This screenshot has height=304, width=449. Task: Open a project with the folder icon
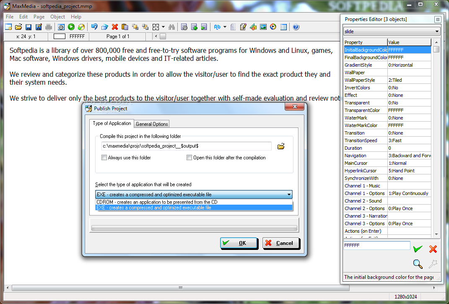(18, 27)
